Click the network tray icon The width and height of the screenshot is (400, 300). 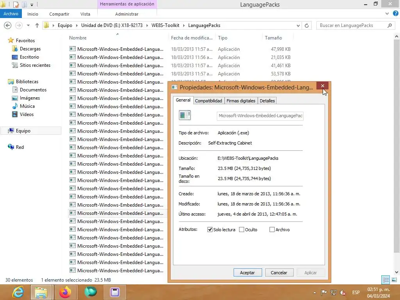(333, 293)
